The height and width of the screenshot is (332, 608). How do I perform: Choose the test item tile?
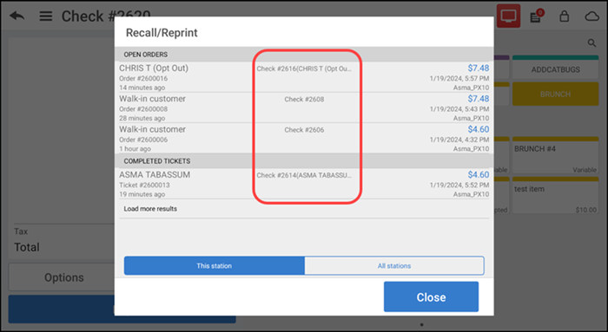click(x=555, y=195)
